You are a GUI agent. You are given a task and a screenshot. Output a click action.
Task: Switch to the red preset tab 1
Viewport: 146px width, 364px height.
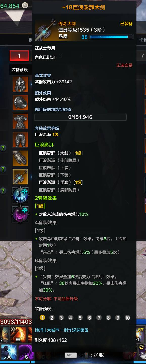(x=19, y=56)
